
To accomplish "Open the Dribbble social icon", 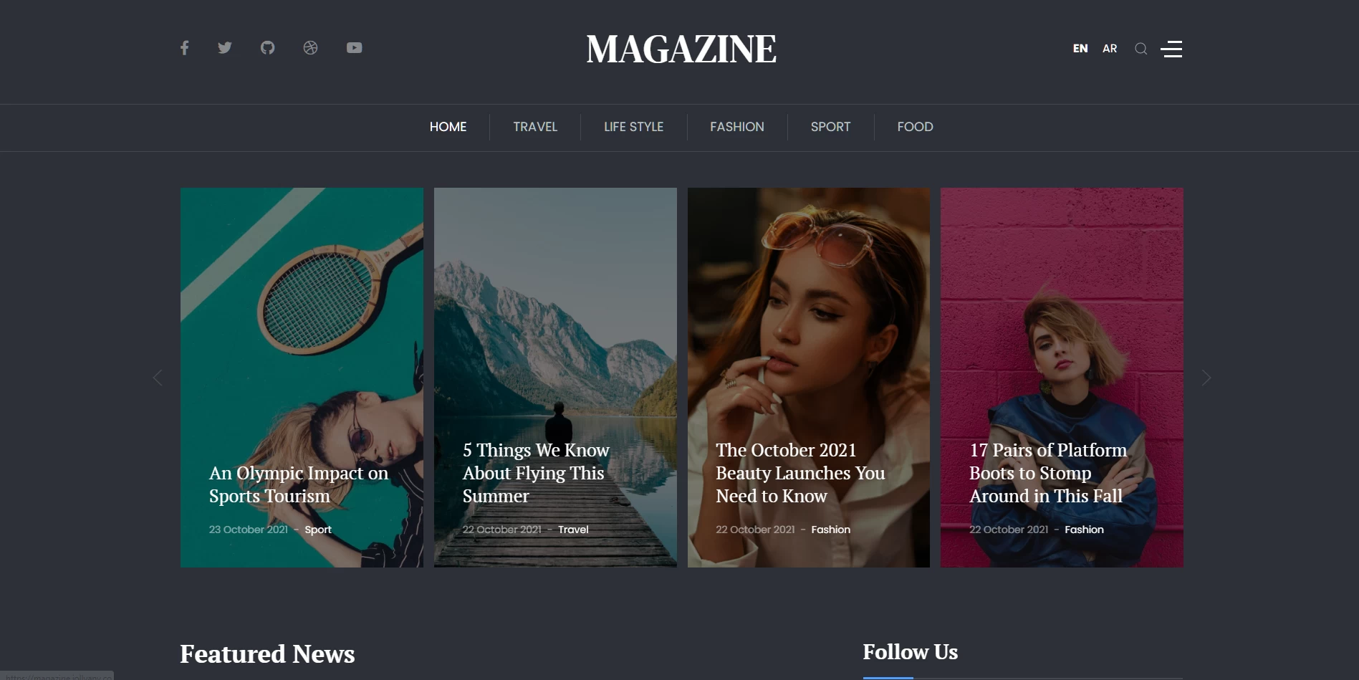I will point(310,48).
